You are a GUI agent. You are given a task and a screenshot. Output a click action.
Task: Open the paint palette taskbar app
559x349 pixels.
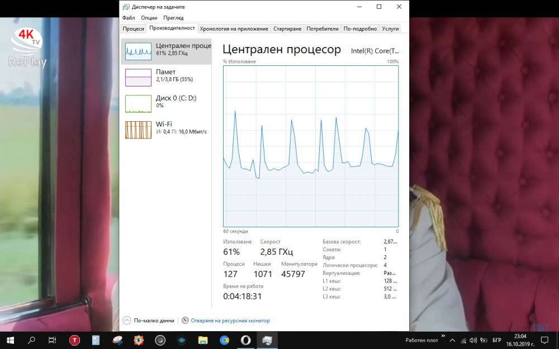click(117, 341)
